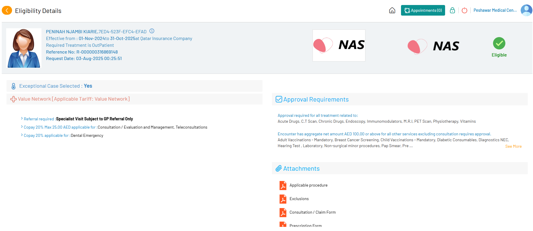
Task: Click the Approval Requirements heading text
Action: (x=316, y=99)
